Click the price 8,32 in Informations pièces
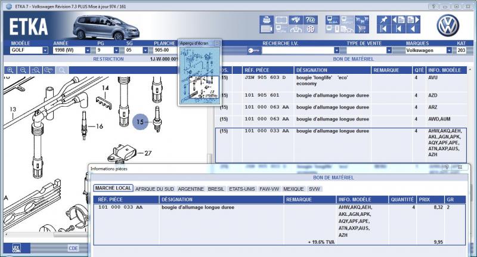 (438, 207)
